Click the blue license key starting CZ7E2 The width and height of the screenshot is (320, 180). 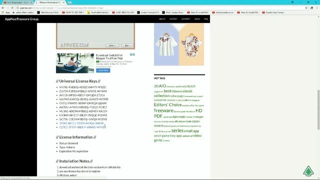[82, 127]
